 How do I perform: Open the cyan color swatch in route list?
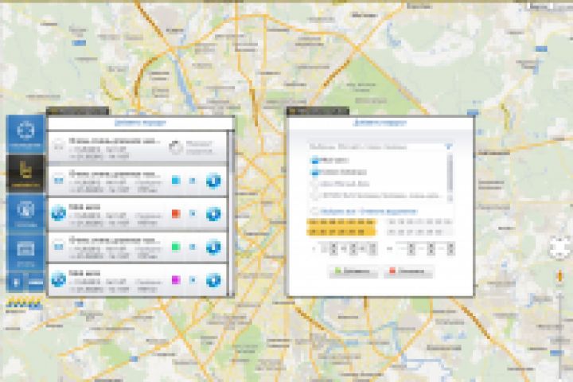pyautogui.click(x=176, y=180)
